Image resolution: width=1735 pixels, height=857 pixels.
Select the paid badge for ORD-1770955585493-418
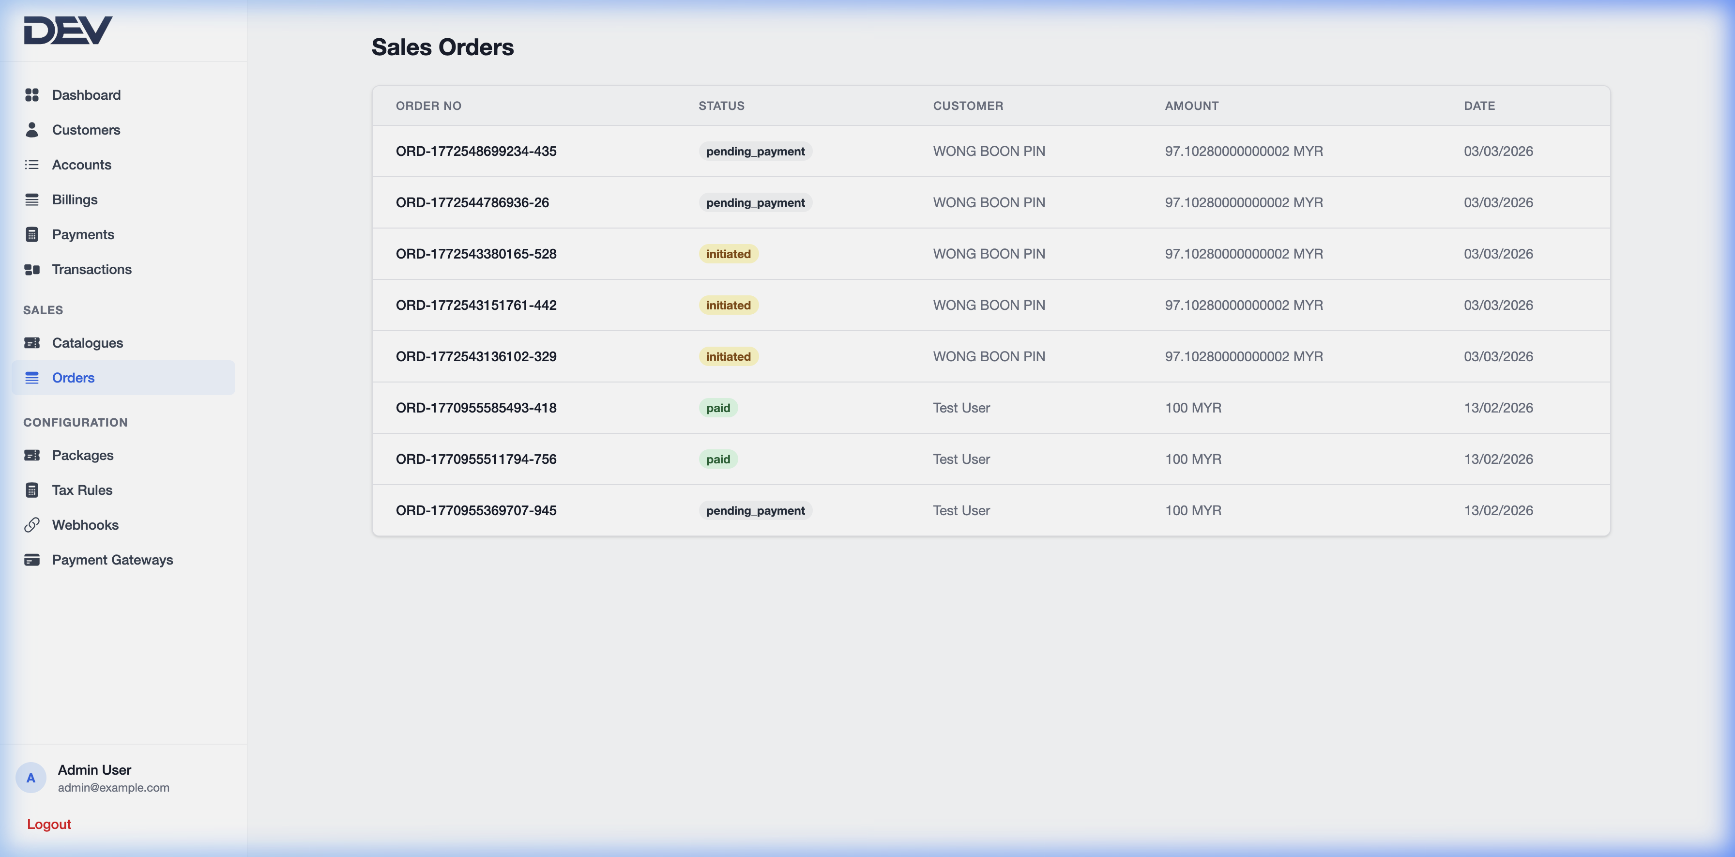[719, 408]
